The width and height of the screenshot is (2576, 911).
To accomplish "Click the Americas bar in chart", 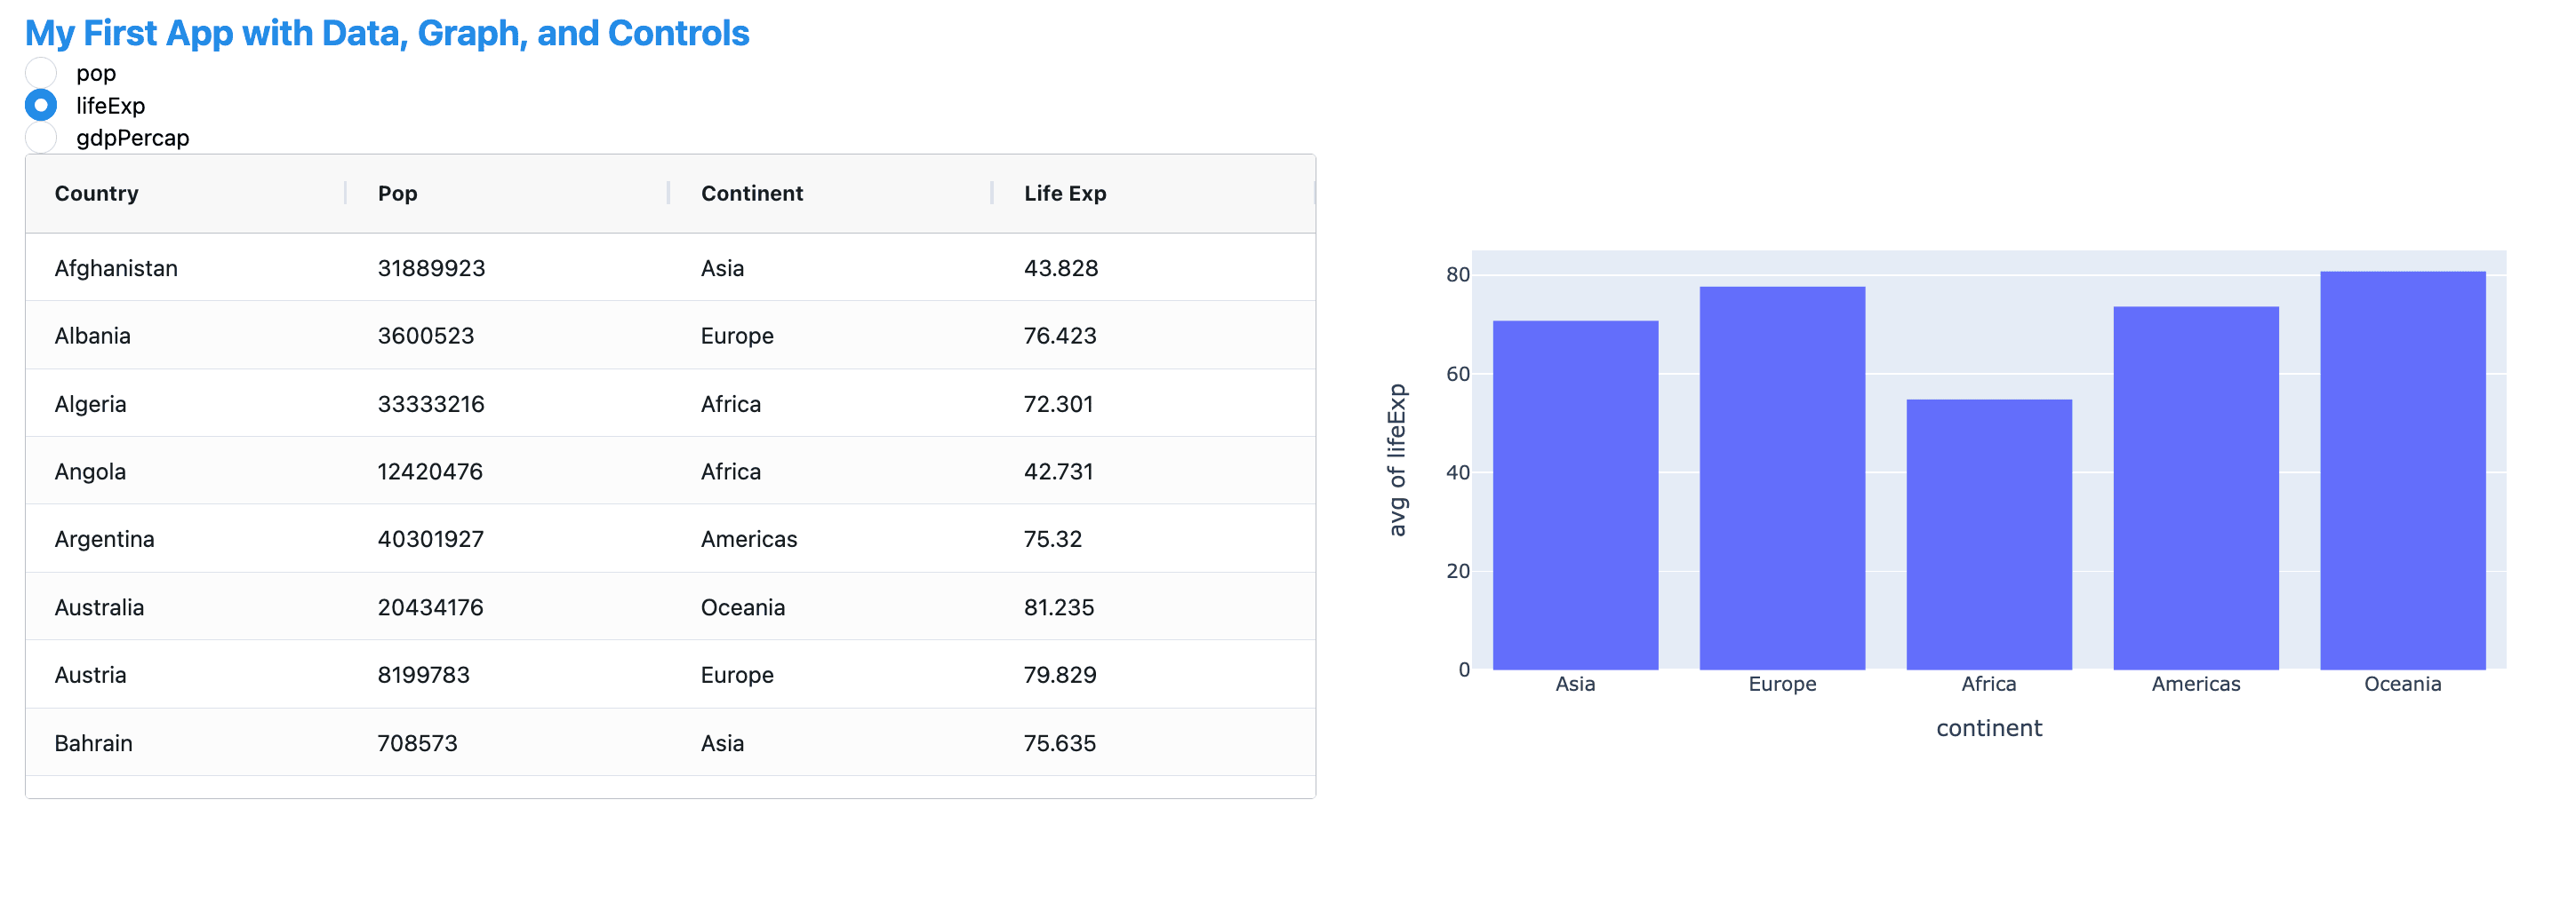I will pyautogui.click(x=2196, y=488).
